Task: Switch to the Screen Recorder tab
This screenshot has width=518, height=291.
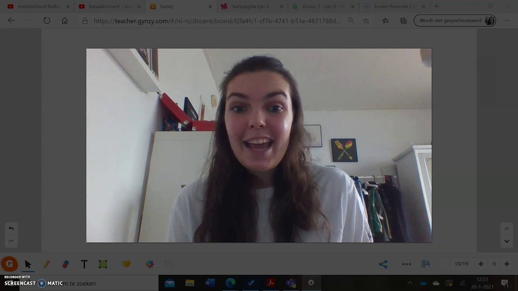Action: tap(395, 6)
